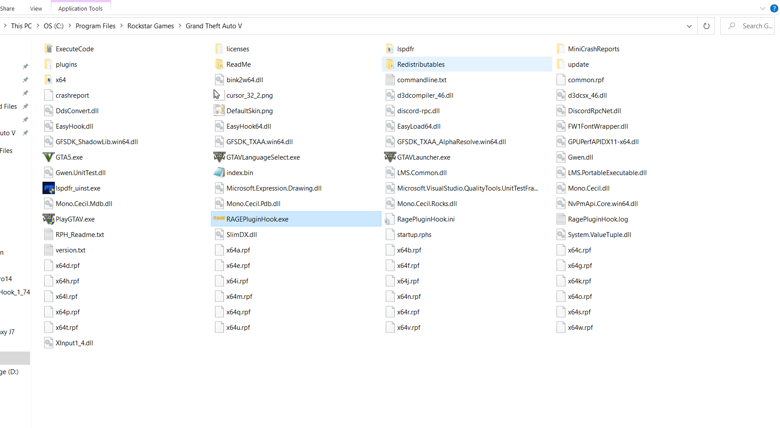Navigate to Program Files in the breadcrumb
Viewport: 780px width, 428px height.
tap(96, 26)
